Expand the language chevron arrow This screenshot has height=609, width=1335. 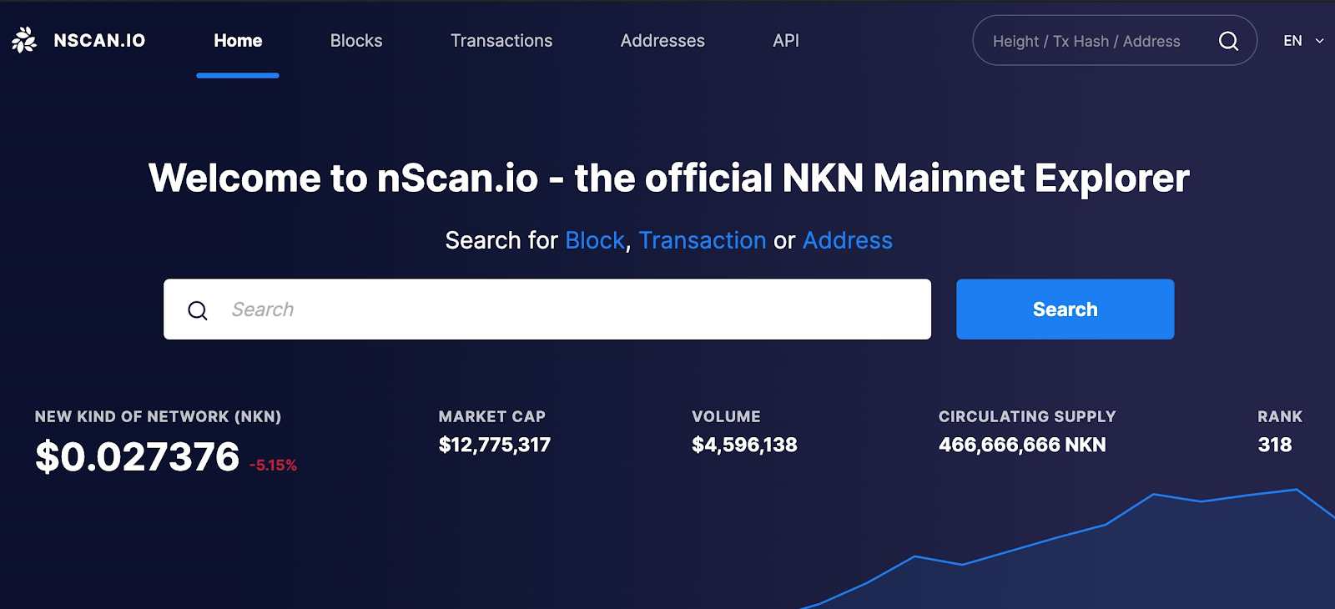coord(1320,41)
